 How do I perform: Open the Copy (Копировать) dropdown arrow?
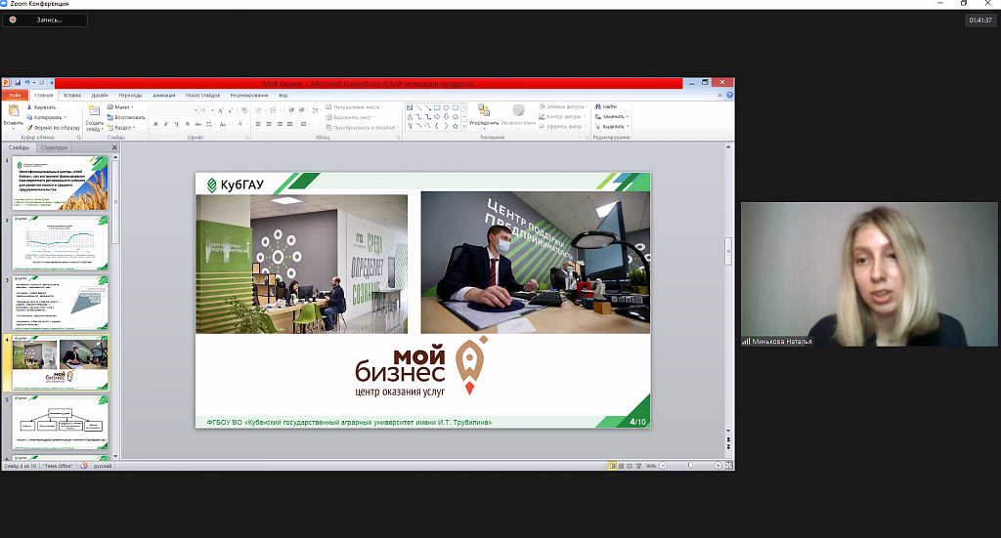[x=65, y=117]
